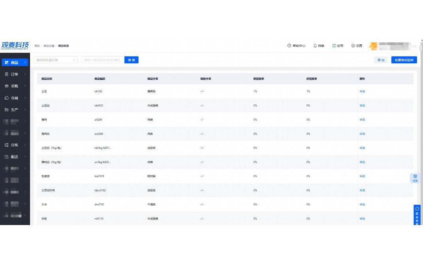423x265 pixels.
Task: Open the 请选择所属分类 category dropdown
Action: tap(55, 60)
